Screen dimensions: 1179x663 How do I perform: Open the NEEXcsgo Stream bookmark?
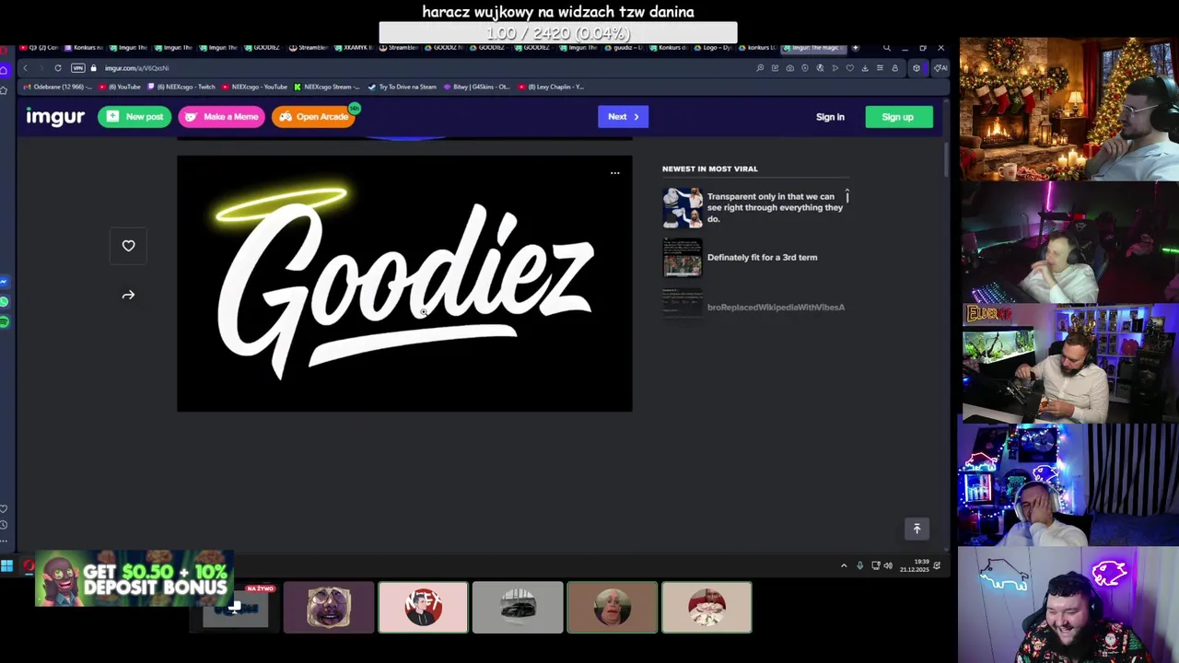[x=328, y=87]
